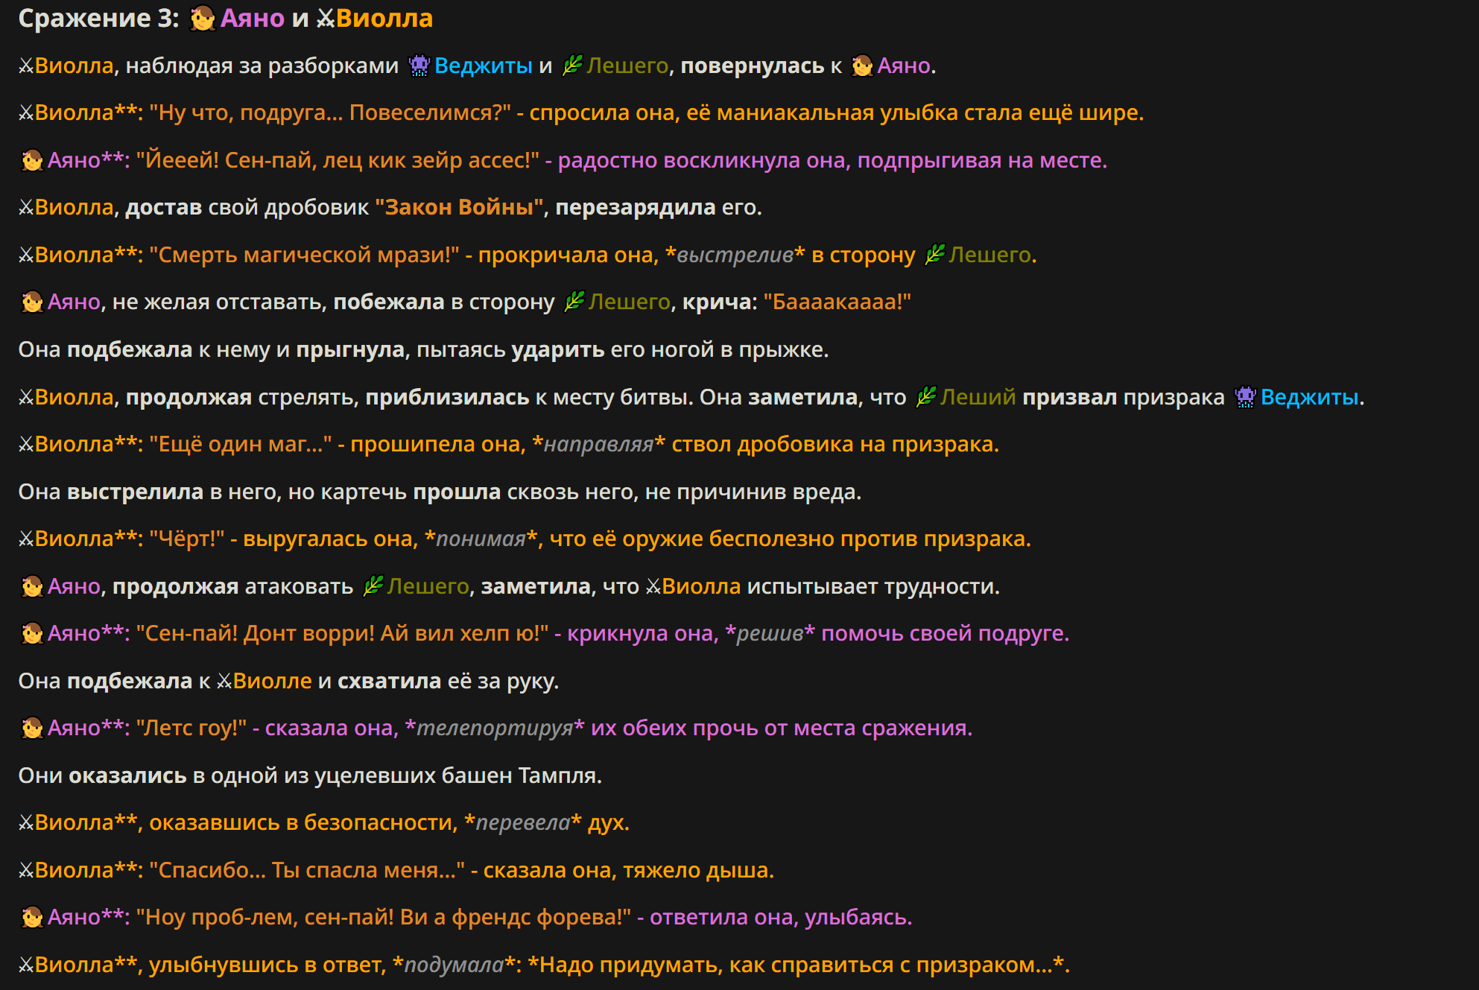Click the girl emoji before Аяно ending first line

pyautogui.click(x=862, y=66)
